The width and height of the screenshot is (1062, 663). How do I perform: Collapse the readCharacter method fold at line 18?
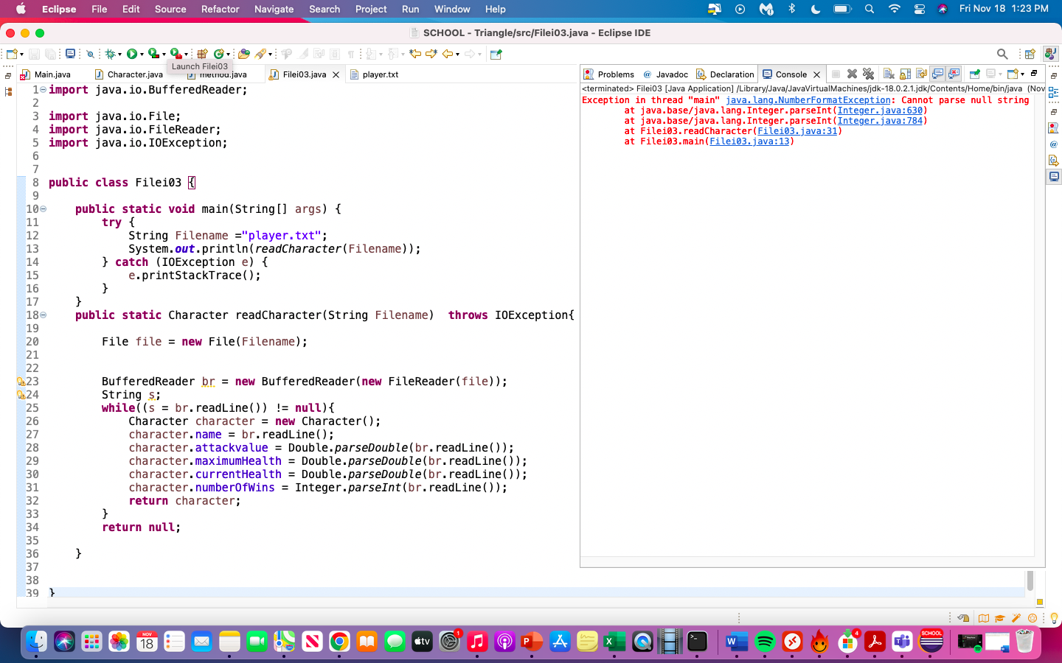(43, 315)
